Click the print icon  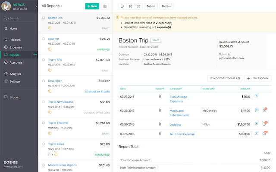138,6
